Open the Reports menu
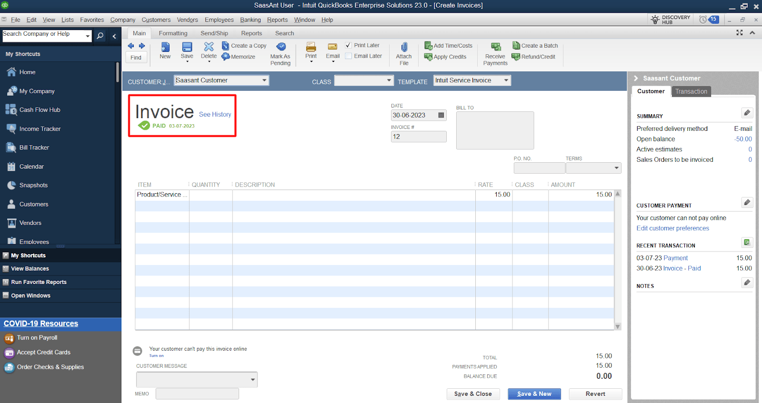Viewport: 762px width, 403px height. coord(277,20)
